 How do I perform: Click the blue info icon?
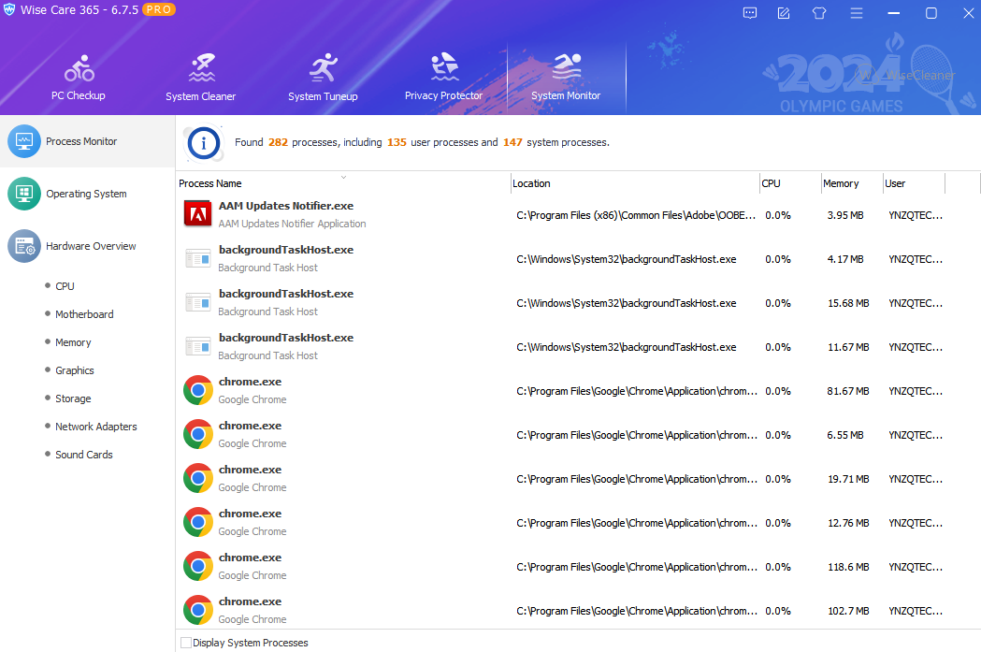203,143
